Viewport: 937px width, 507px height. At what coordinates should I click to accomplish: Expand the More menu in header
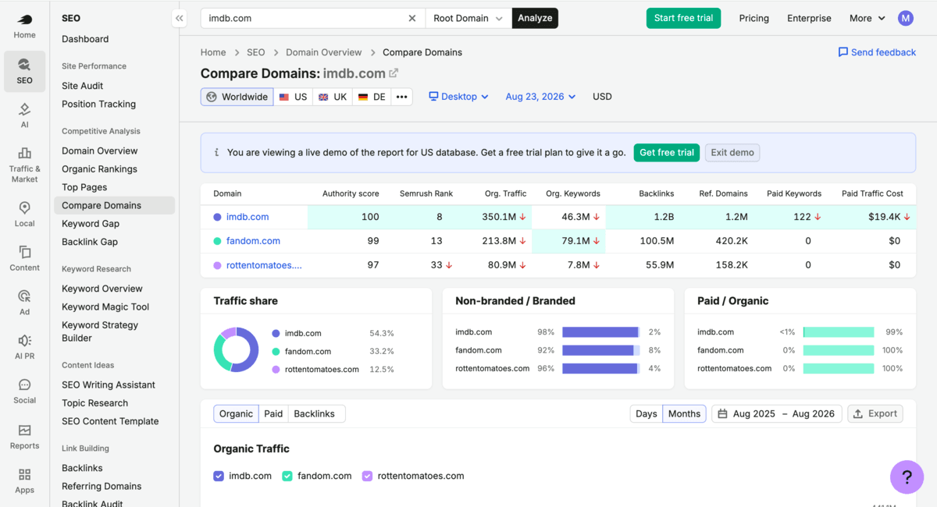pos(867,18)
